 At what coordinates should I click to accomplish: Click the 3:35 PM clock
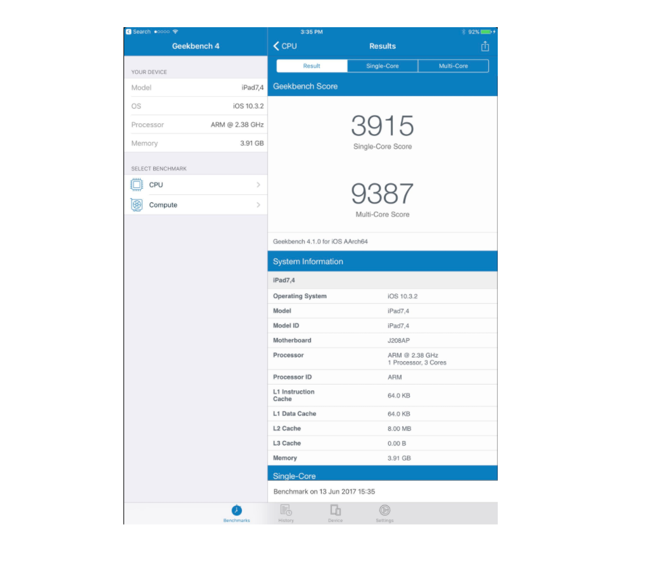click(x=312, y=32)
